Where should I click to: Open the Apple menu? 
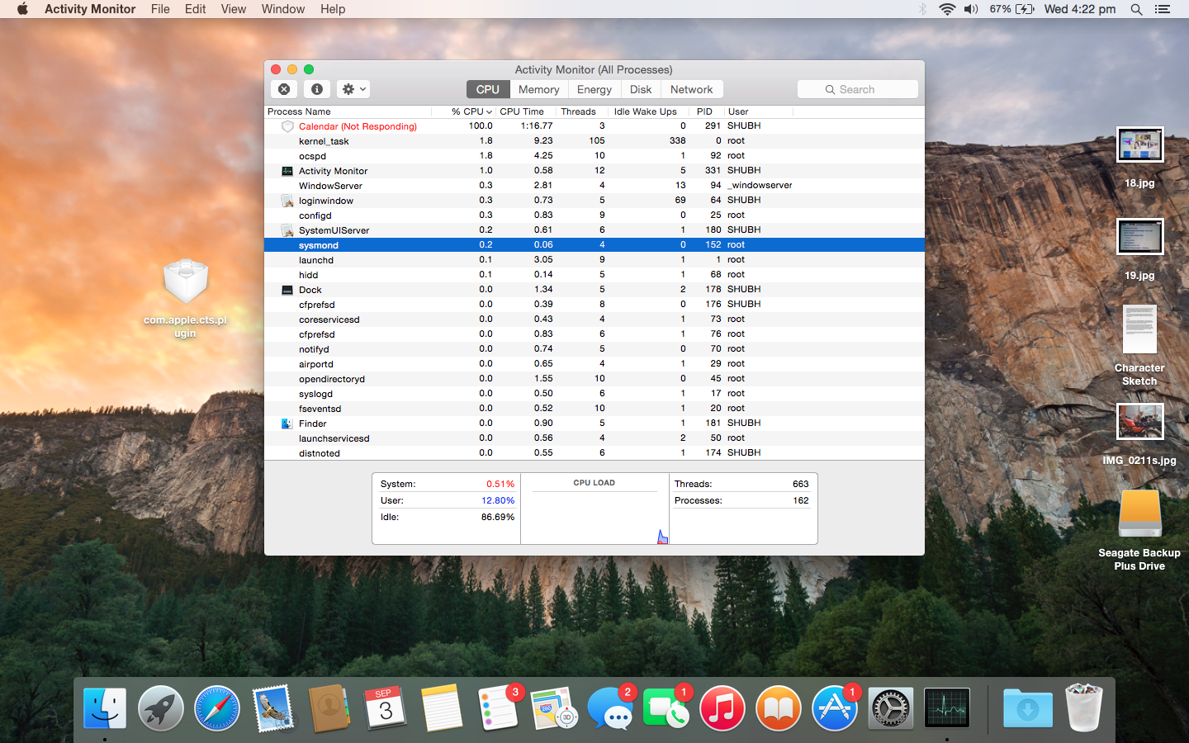pyautogui.click(x=22, y=9)
